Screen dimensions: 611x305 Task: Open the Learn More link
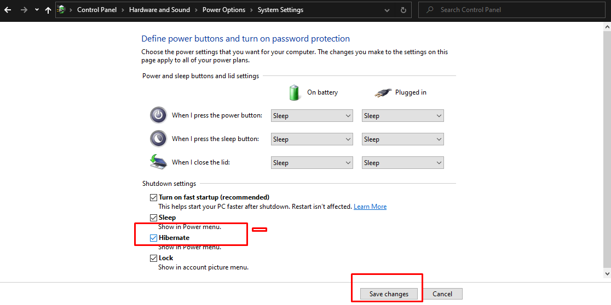point(370,207)
